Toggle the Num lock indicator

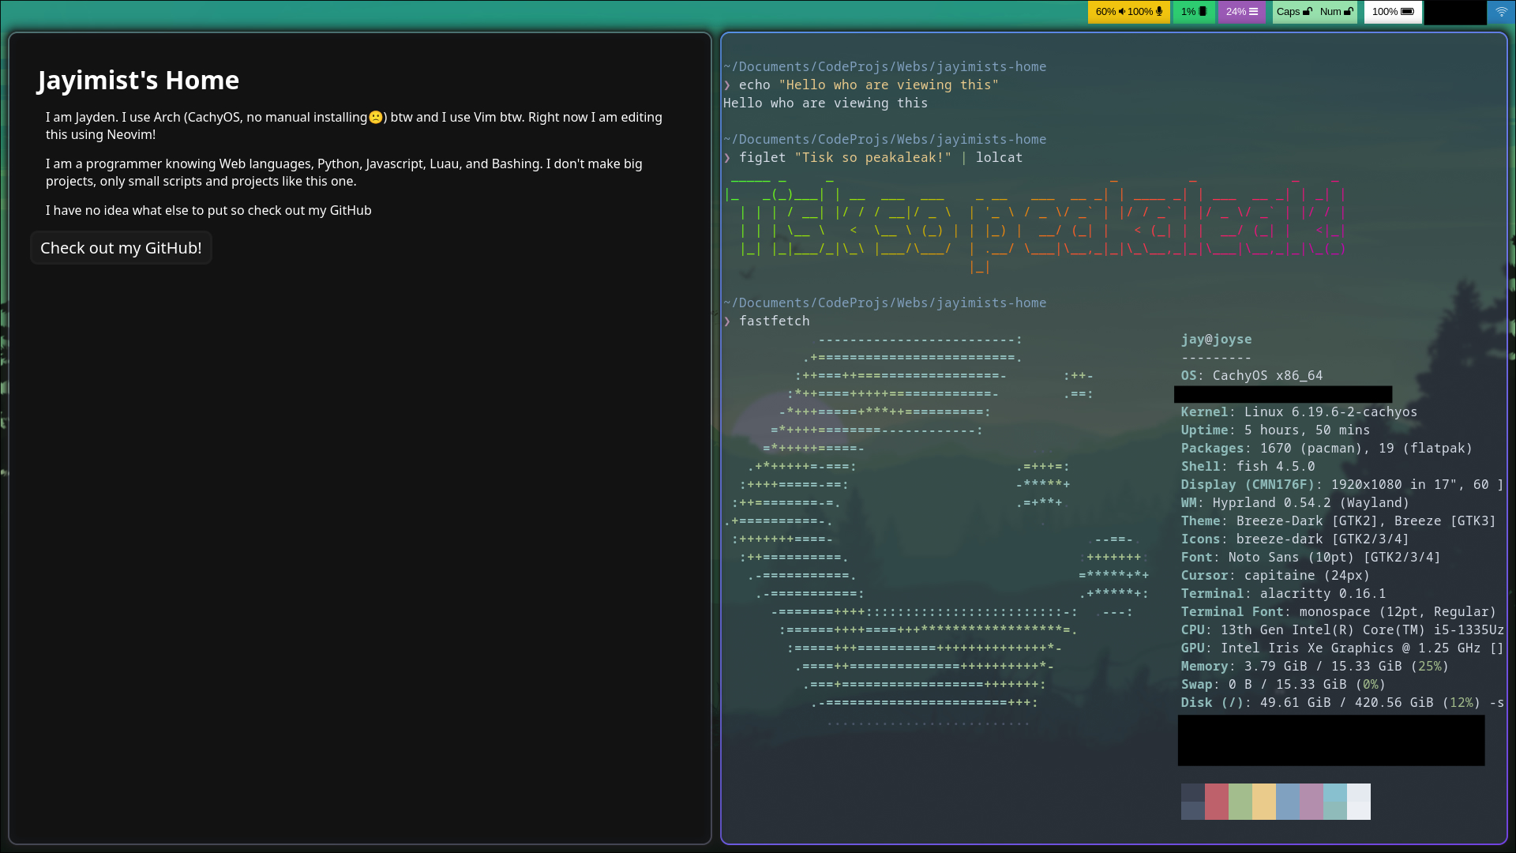click(1337, 12)
